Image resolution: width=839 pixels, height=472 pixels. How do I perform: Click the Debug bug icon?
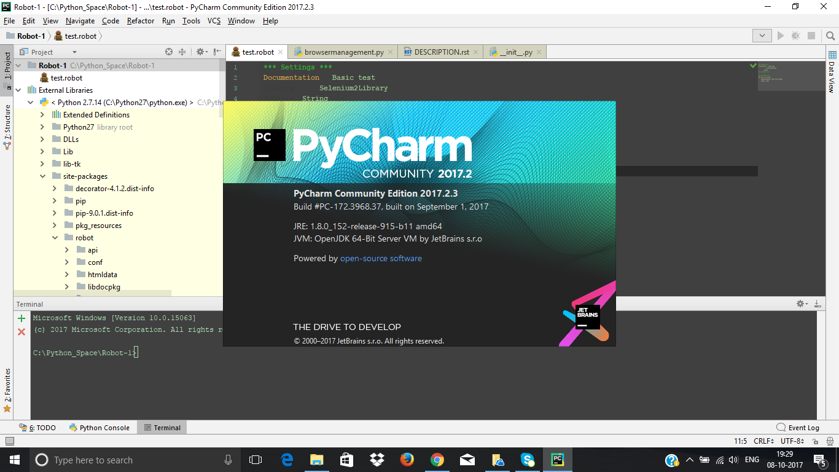pyautogui.click(x=796, y=36)
